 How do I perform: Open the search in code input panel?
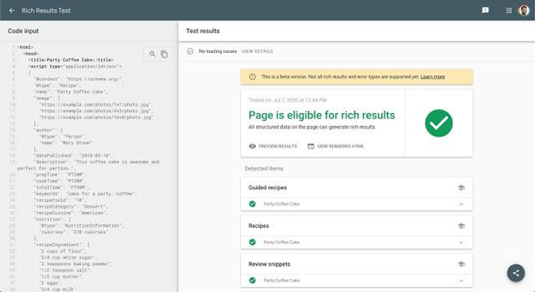(152, 54)
